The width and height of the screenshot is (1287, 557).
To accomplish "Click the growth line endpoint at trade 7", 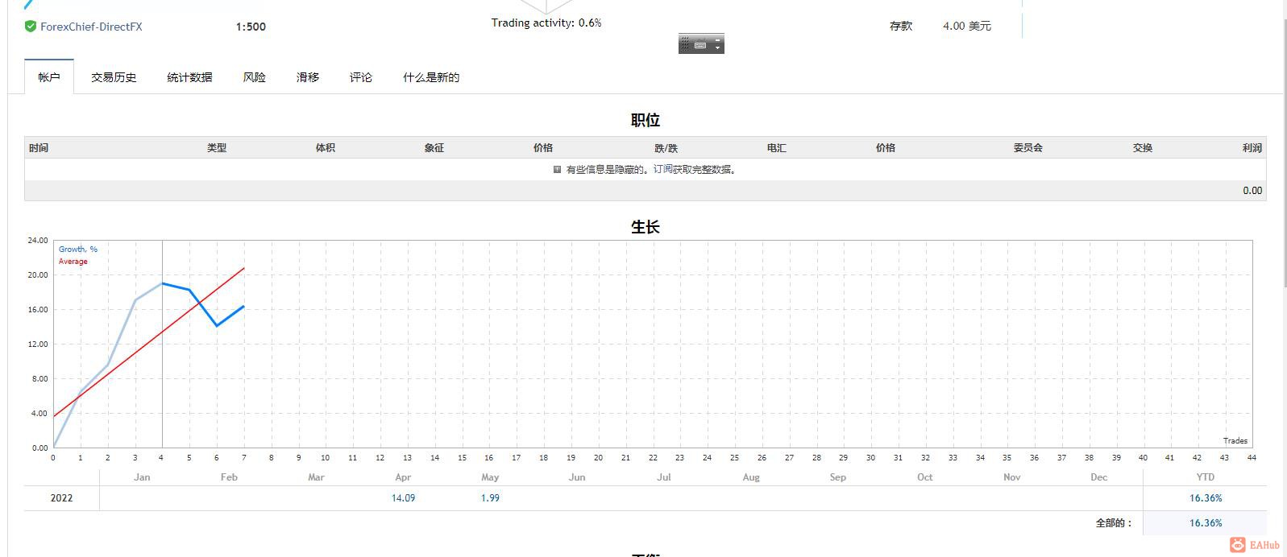I will pyautogui.click(x=244, y=306).
